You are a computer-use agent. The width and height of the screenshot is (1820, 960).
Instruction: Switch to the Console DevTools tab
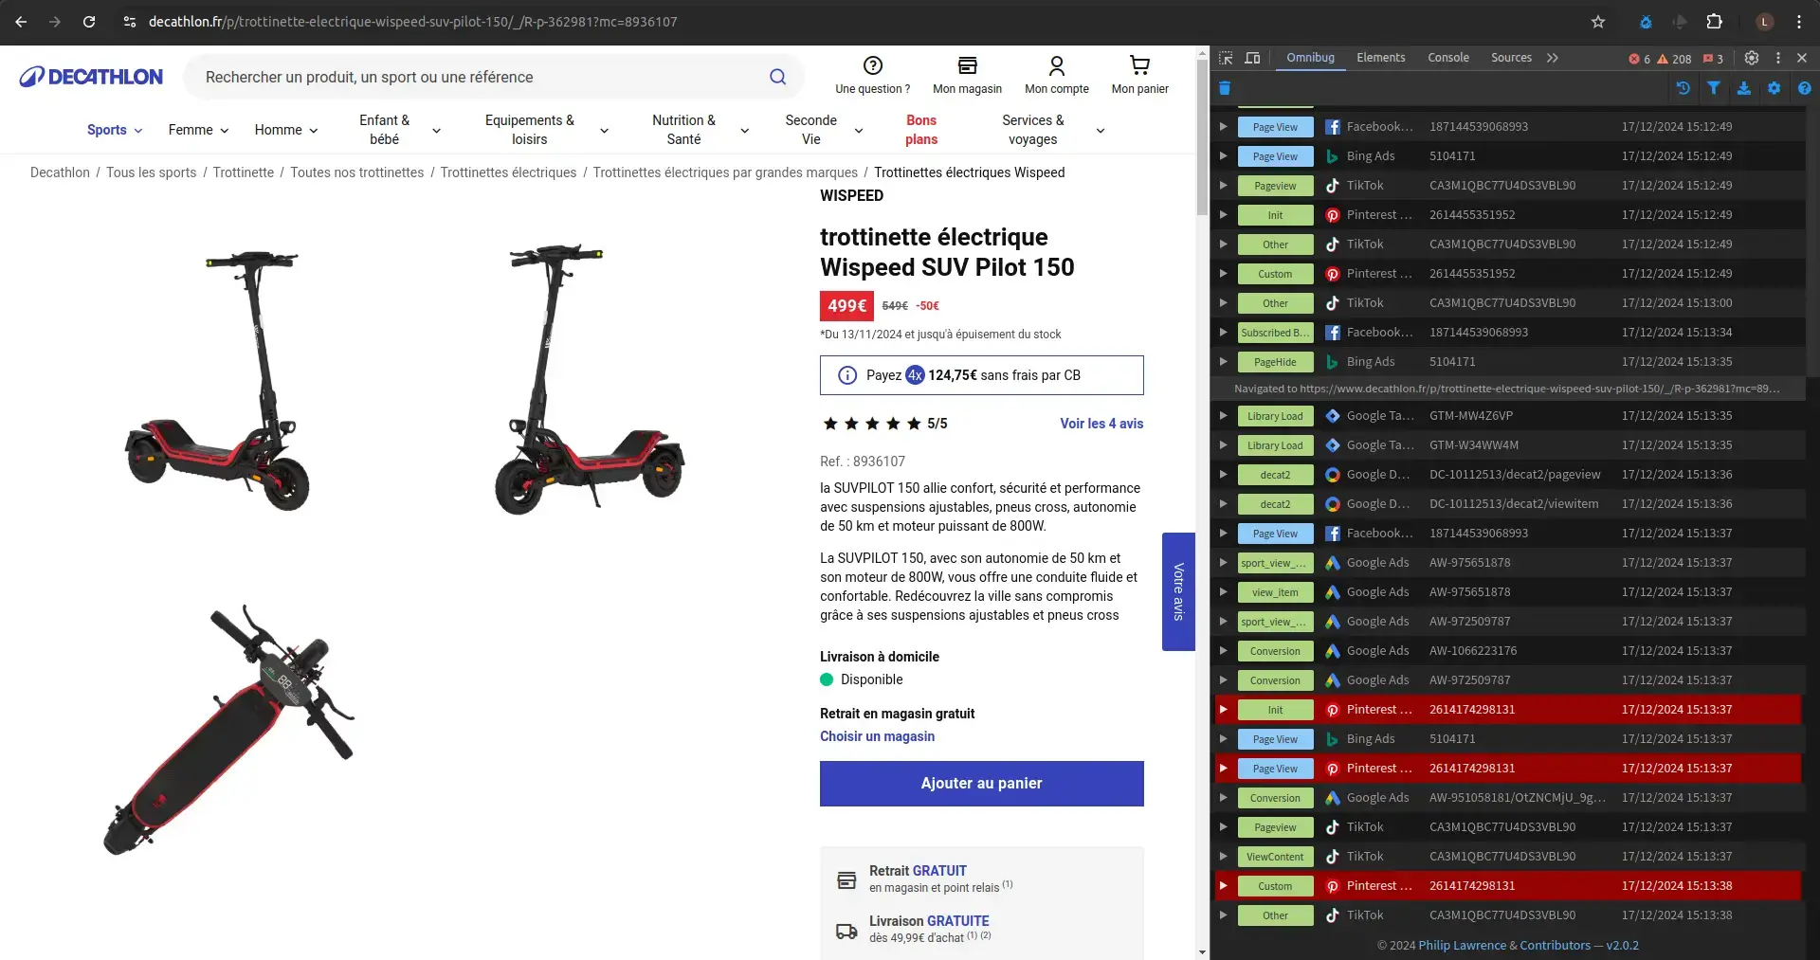point(1447,58)
